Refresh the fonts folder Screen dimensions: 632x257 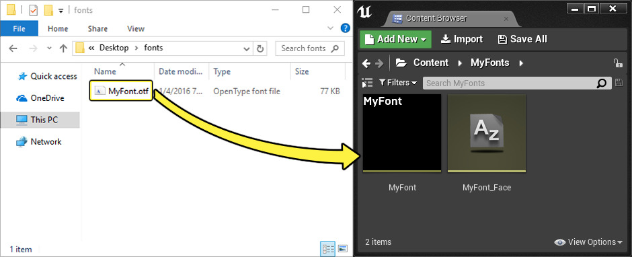click(x=260, y=48)
